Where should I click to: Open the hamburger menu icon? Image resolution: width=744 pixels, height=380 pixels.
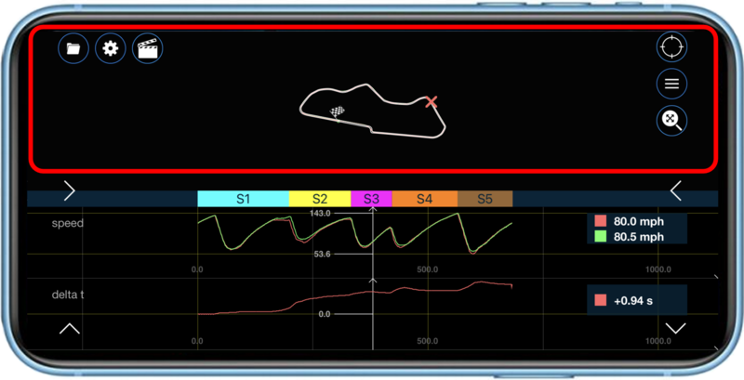(x=671, y=84)
